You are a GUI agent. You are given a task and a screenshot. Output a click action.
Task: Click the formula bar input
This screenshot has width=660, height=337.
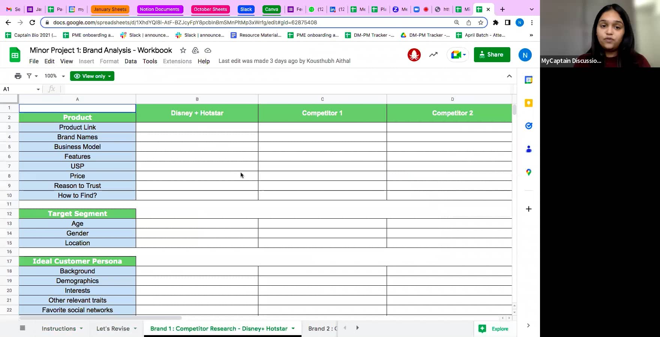(289, 89)
